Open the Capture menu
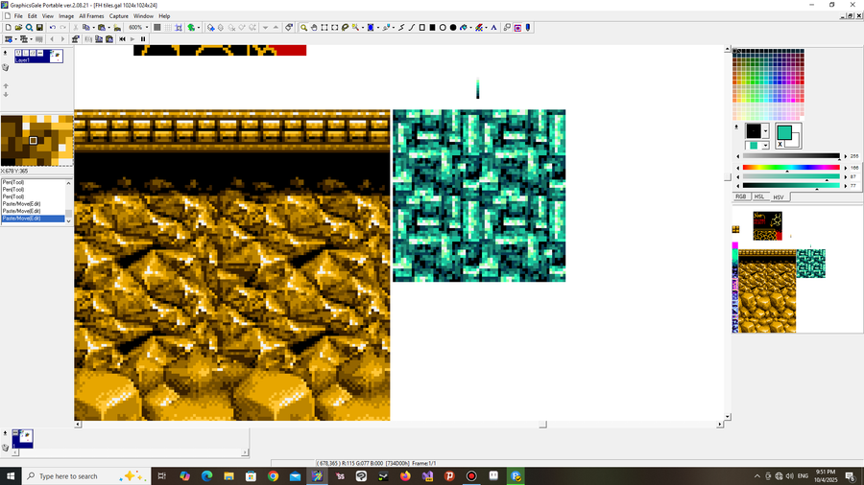The height and width of the screenshot is (485, 864). pyautogui.click(x=118, y=16)
